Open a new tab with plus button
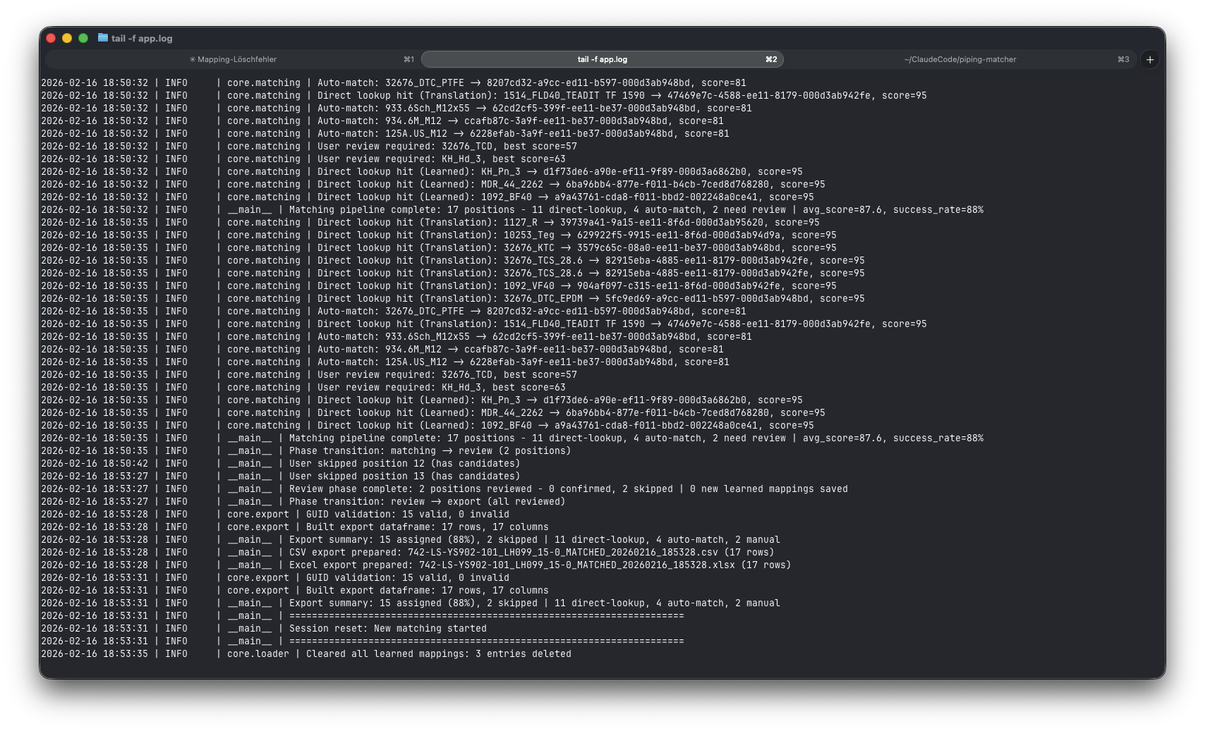 [x=1150, y=60]
